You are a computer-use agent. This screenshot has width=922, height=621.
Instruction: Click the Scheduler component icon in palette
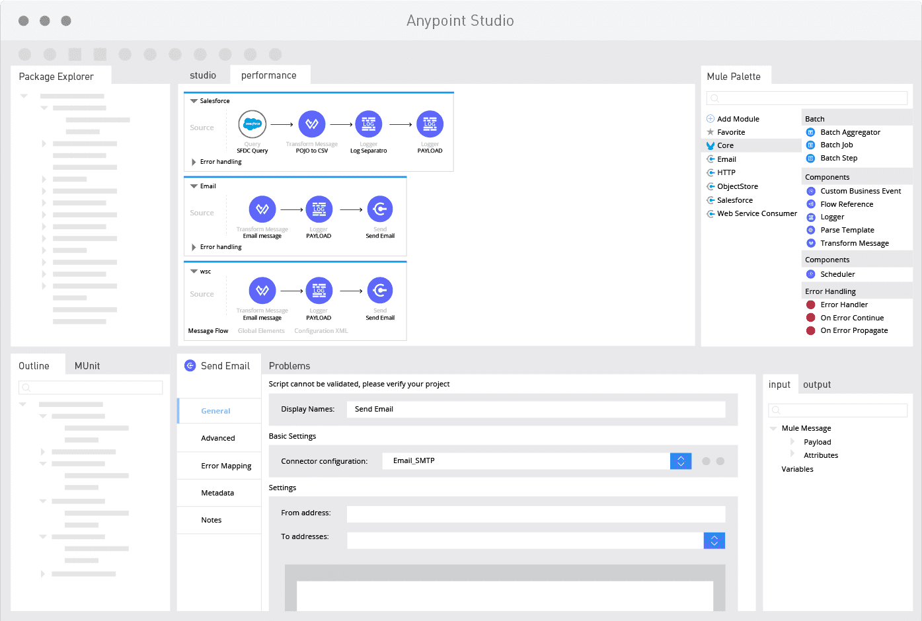coord(811,274)
